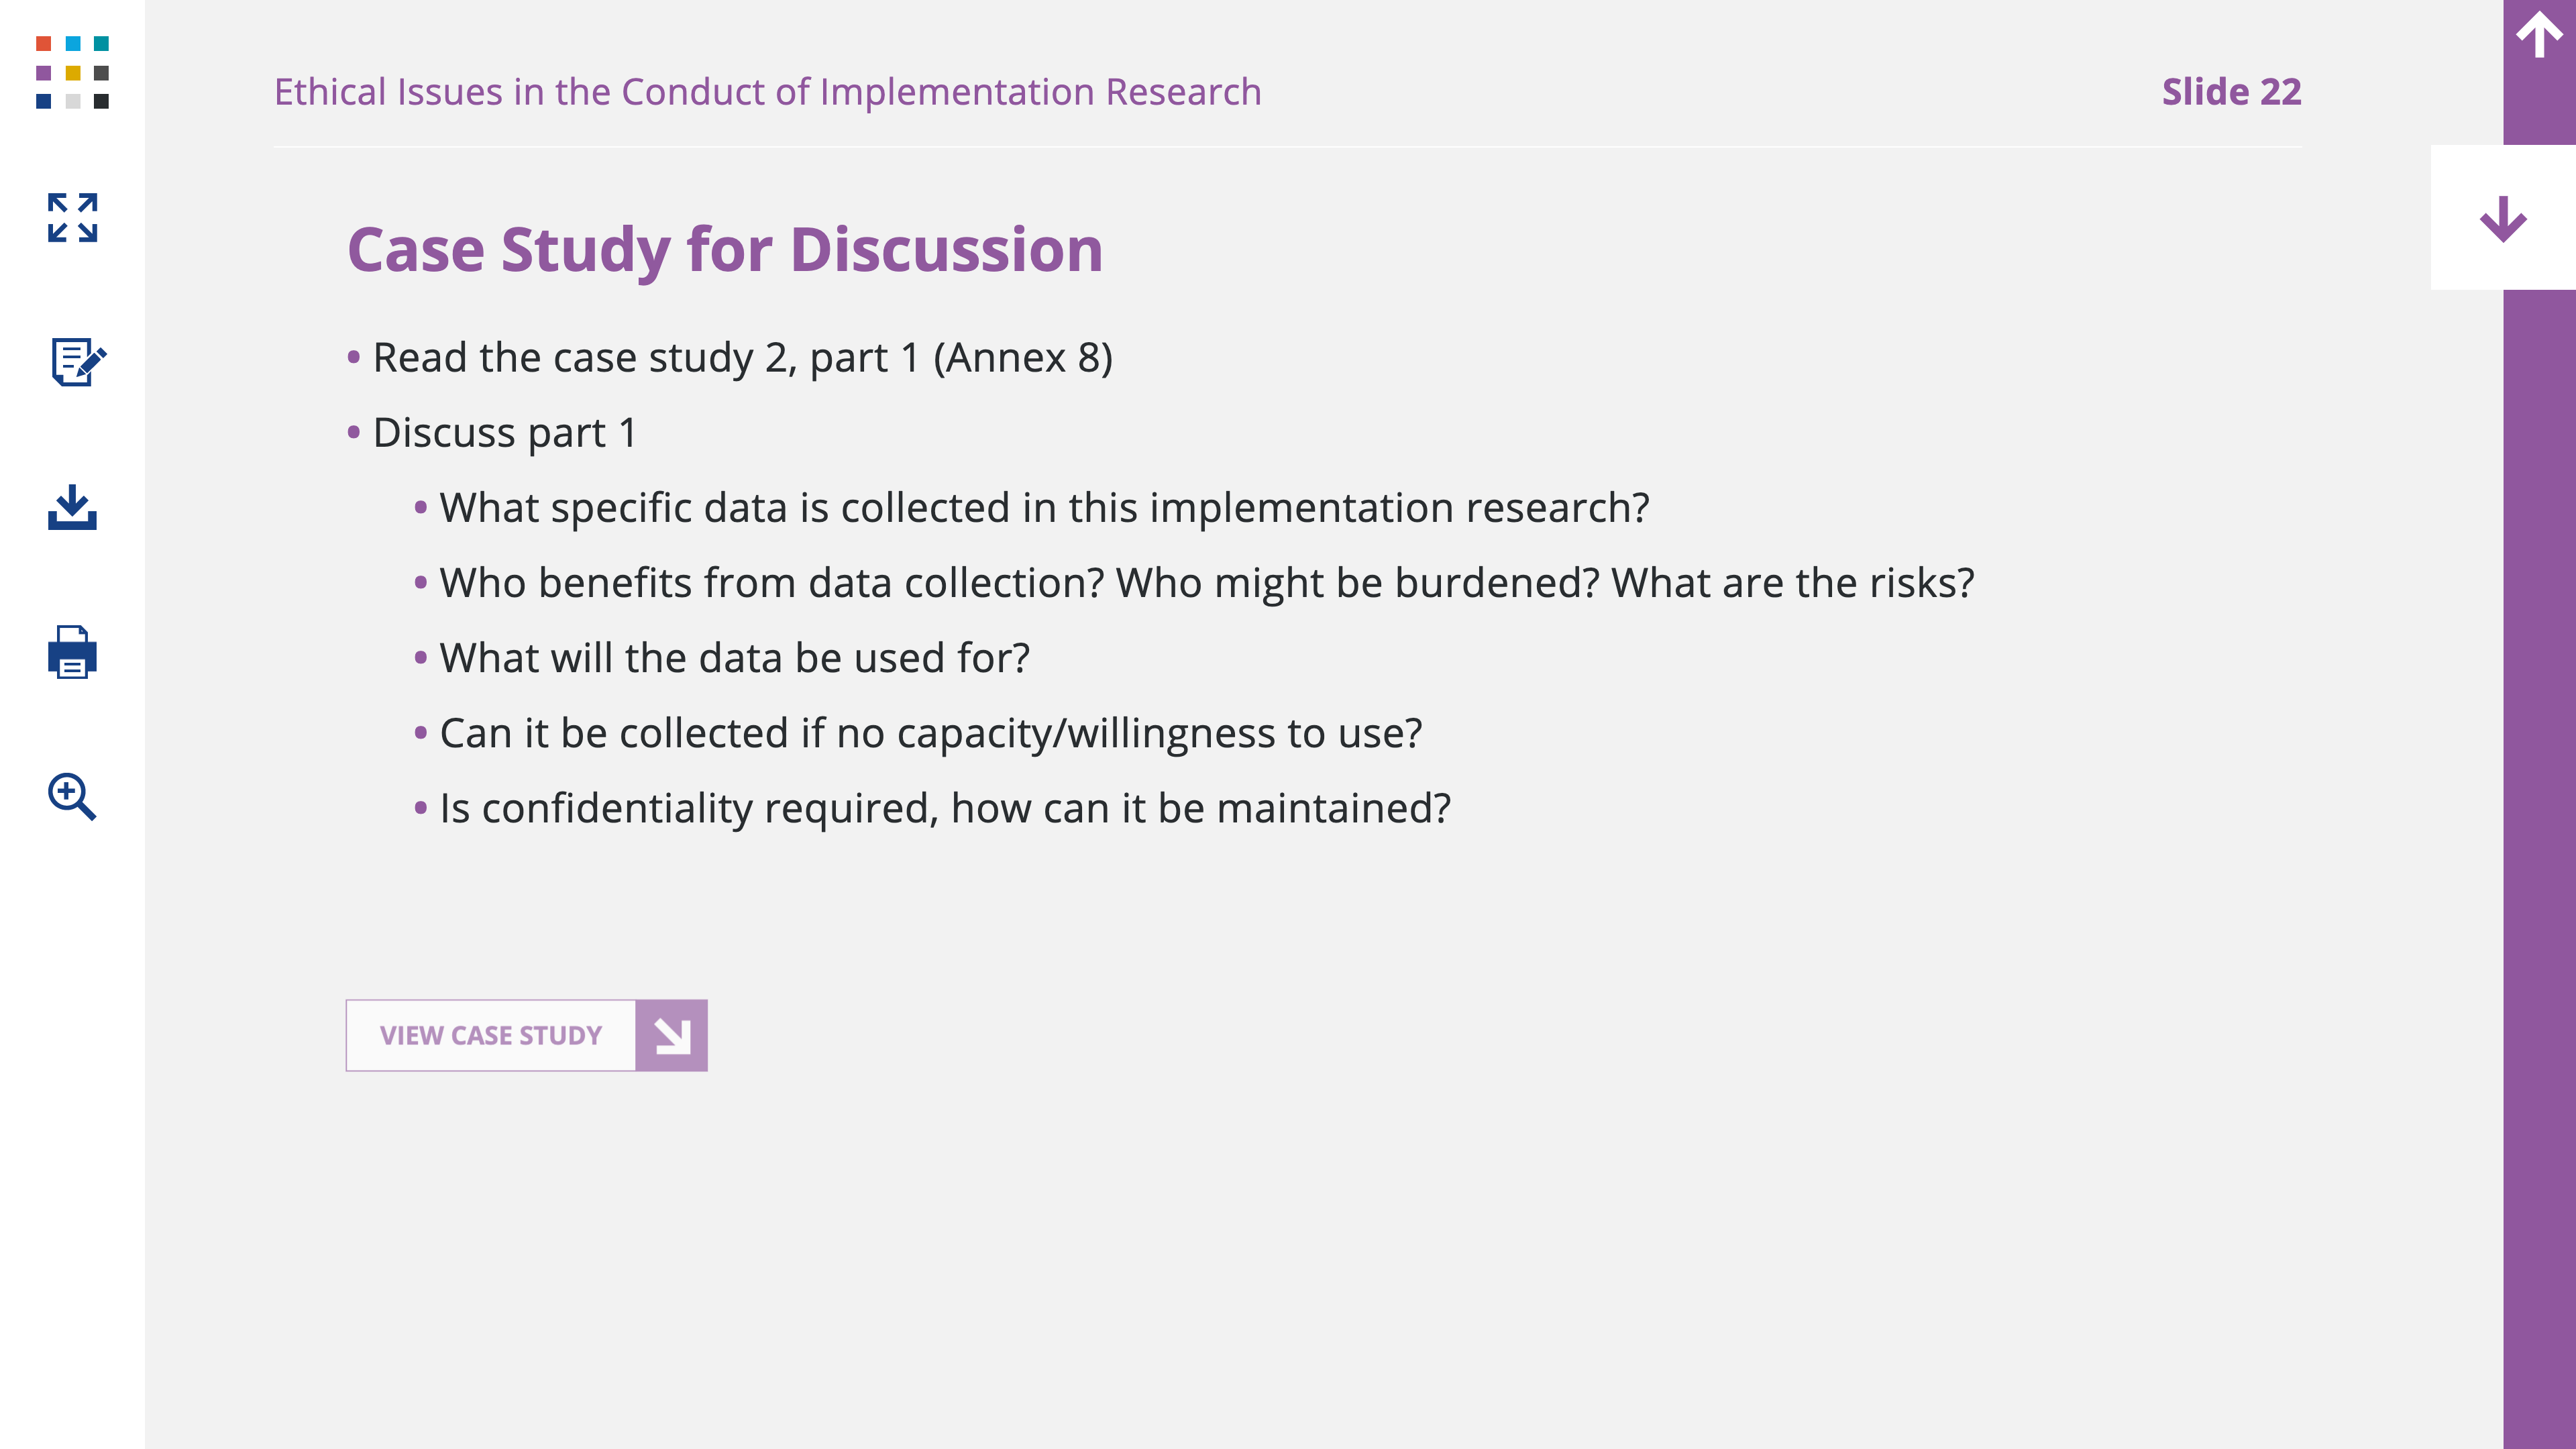
Task: Print the slide using the printer icon
Action: (72, 652)
